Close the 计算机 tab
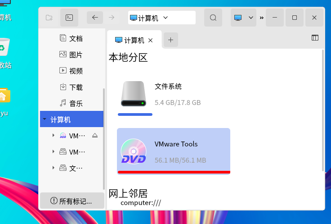The height and width of the screenshot is (224, 331). pyautogui.click(x=151, y=40)
